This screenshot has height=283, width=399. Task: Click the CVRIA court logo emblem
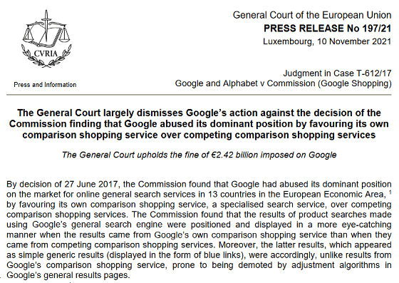(46, 38)
